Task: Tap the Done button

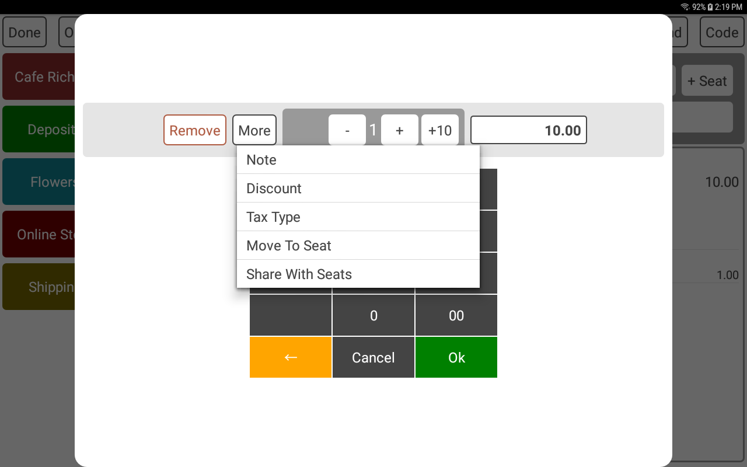Action: click(25, 32)
